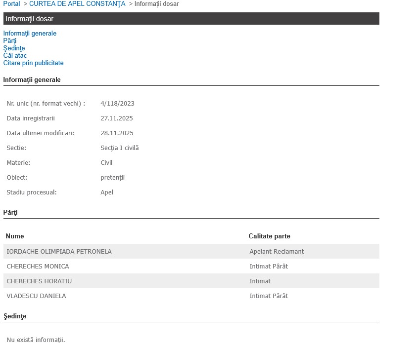Viewport: 417px width, 343px height.
Task: Click the Apelant Reclamant party role
Action: [277, 252]
